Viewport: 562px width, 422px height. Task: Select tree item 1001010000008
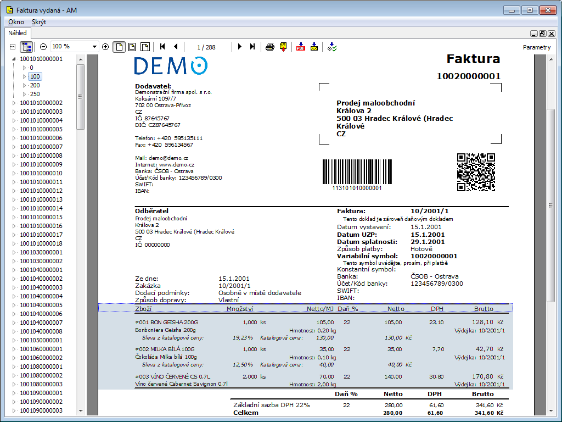[x=41, y=156]
